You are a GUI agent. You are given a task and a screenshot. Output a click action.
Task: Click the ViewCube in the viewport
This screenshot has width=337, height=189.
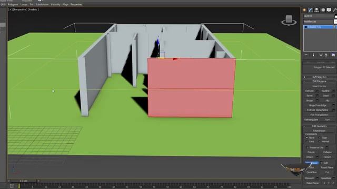[289, 20]
